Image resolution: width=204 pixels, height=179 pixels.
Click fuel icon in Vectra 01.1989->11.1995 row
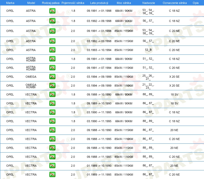(x=52, y=175)
